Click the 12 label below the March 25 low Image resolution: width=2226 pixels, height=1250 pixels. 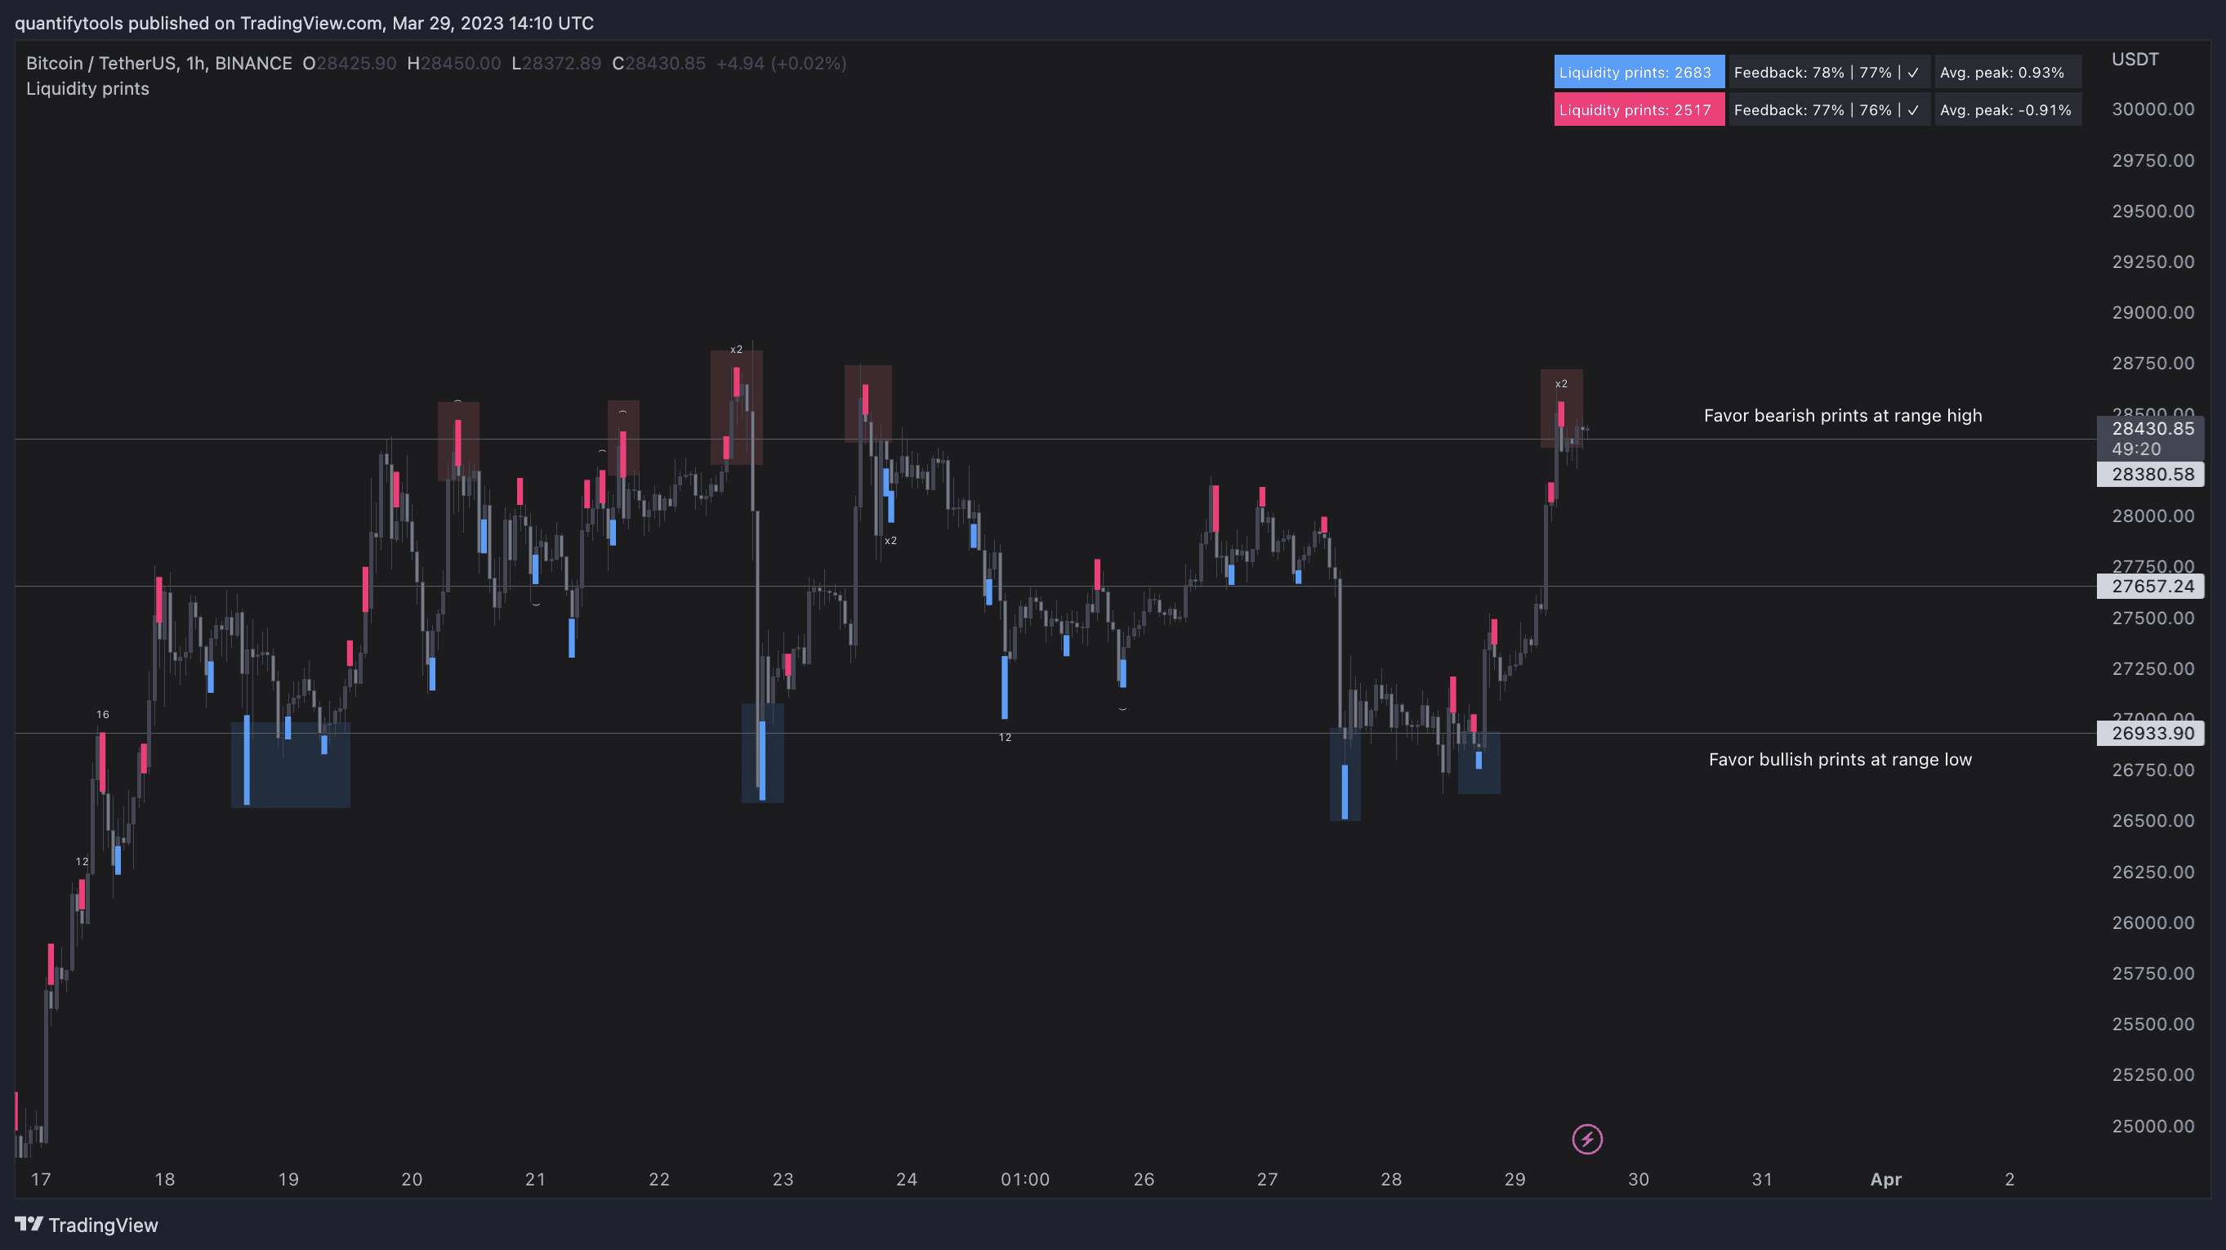[1004, 738]
